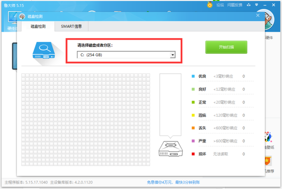Open the main menu dropdown icon in title bar

(257, 5)
